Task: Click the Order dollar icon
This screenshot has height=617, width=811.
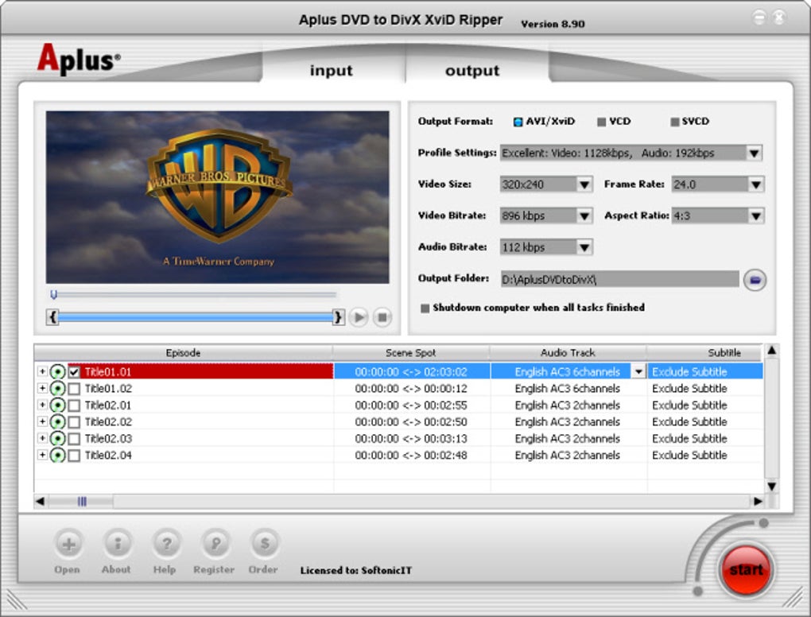Action: click(x=264, y=544)
